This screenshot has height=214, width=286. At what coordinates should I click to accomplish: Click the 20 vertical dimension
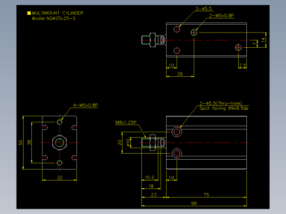pos(119,143)
